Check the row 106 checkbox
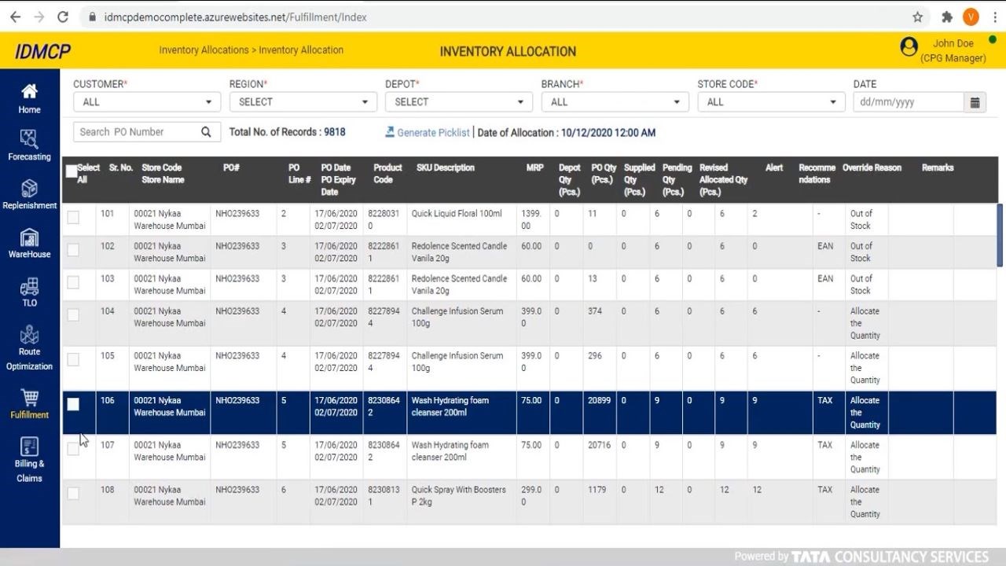1006x566 pixels. click(73, 404)
